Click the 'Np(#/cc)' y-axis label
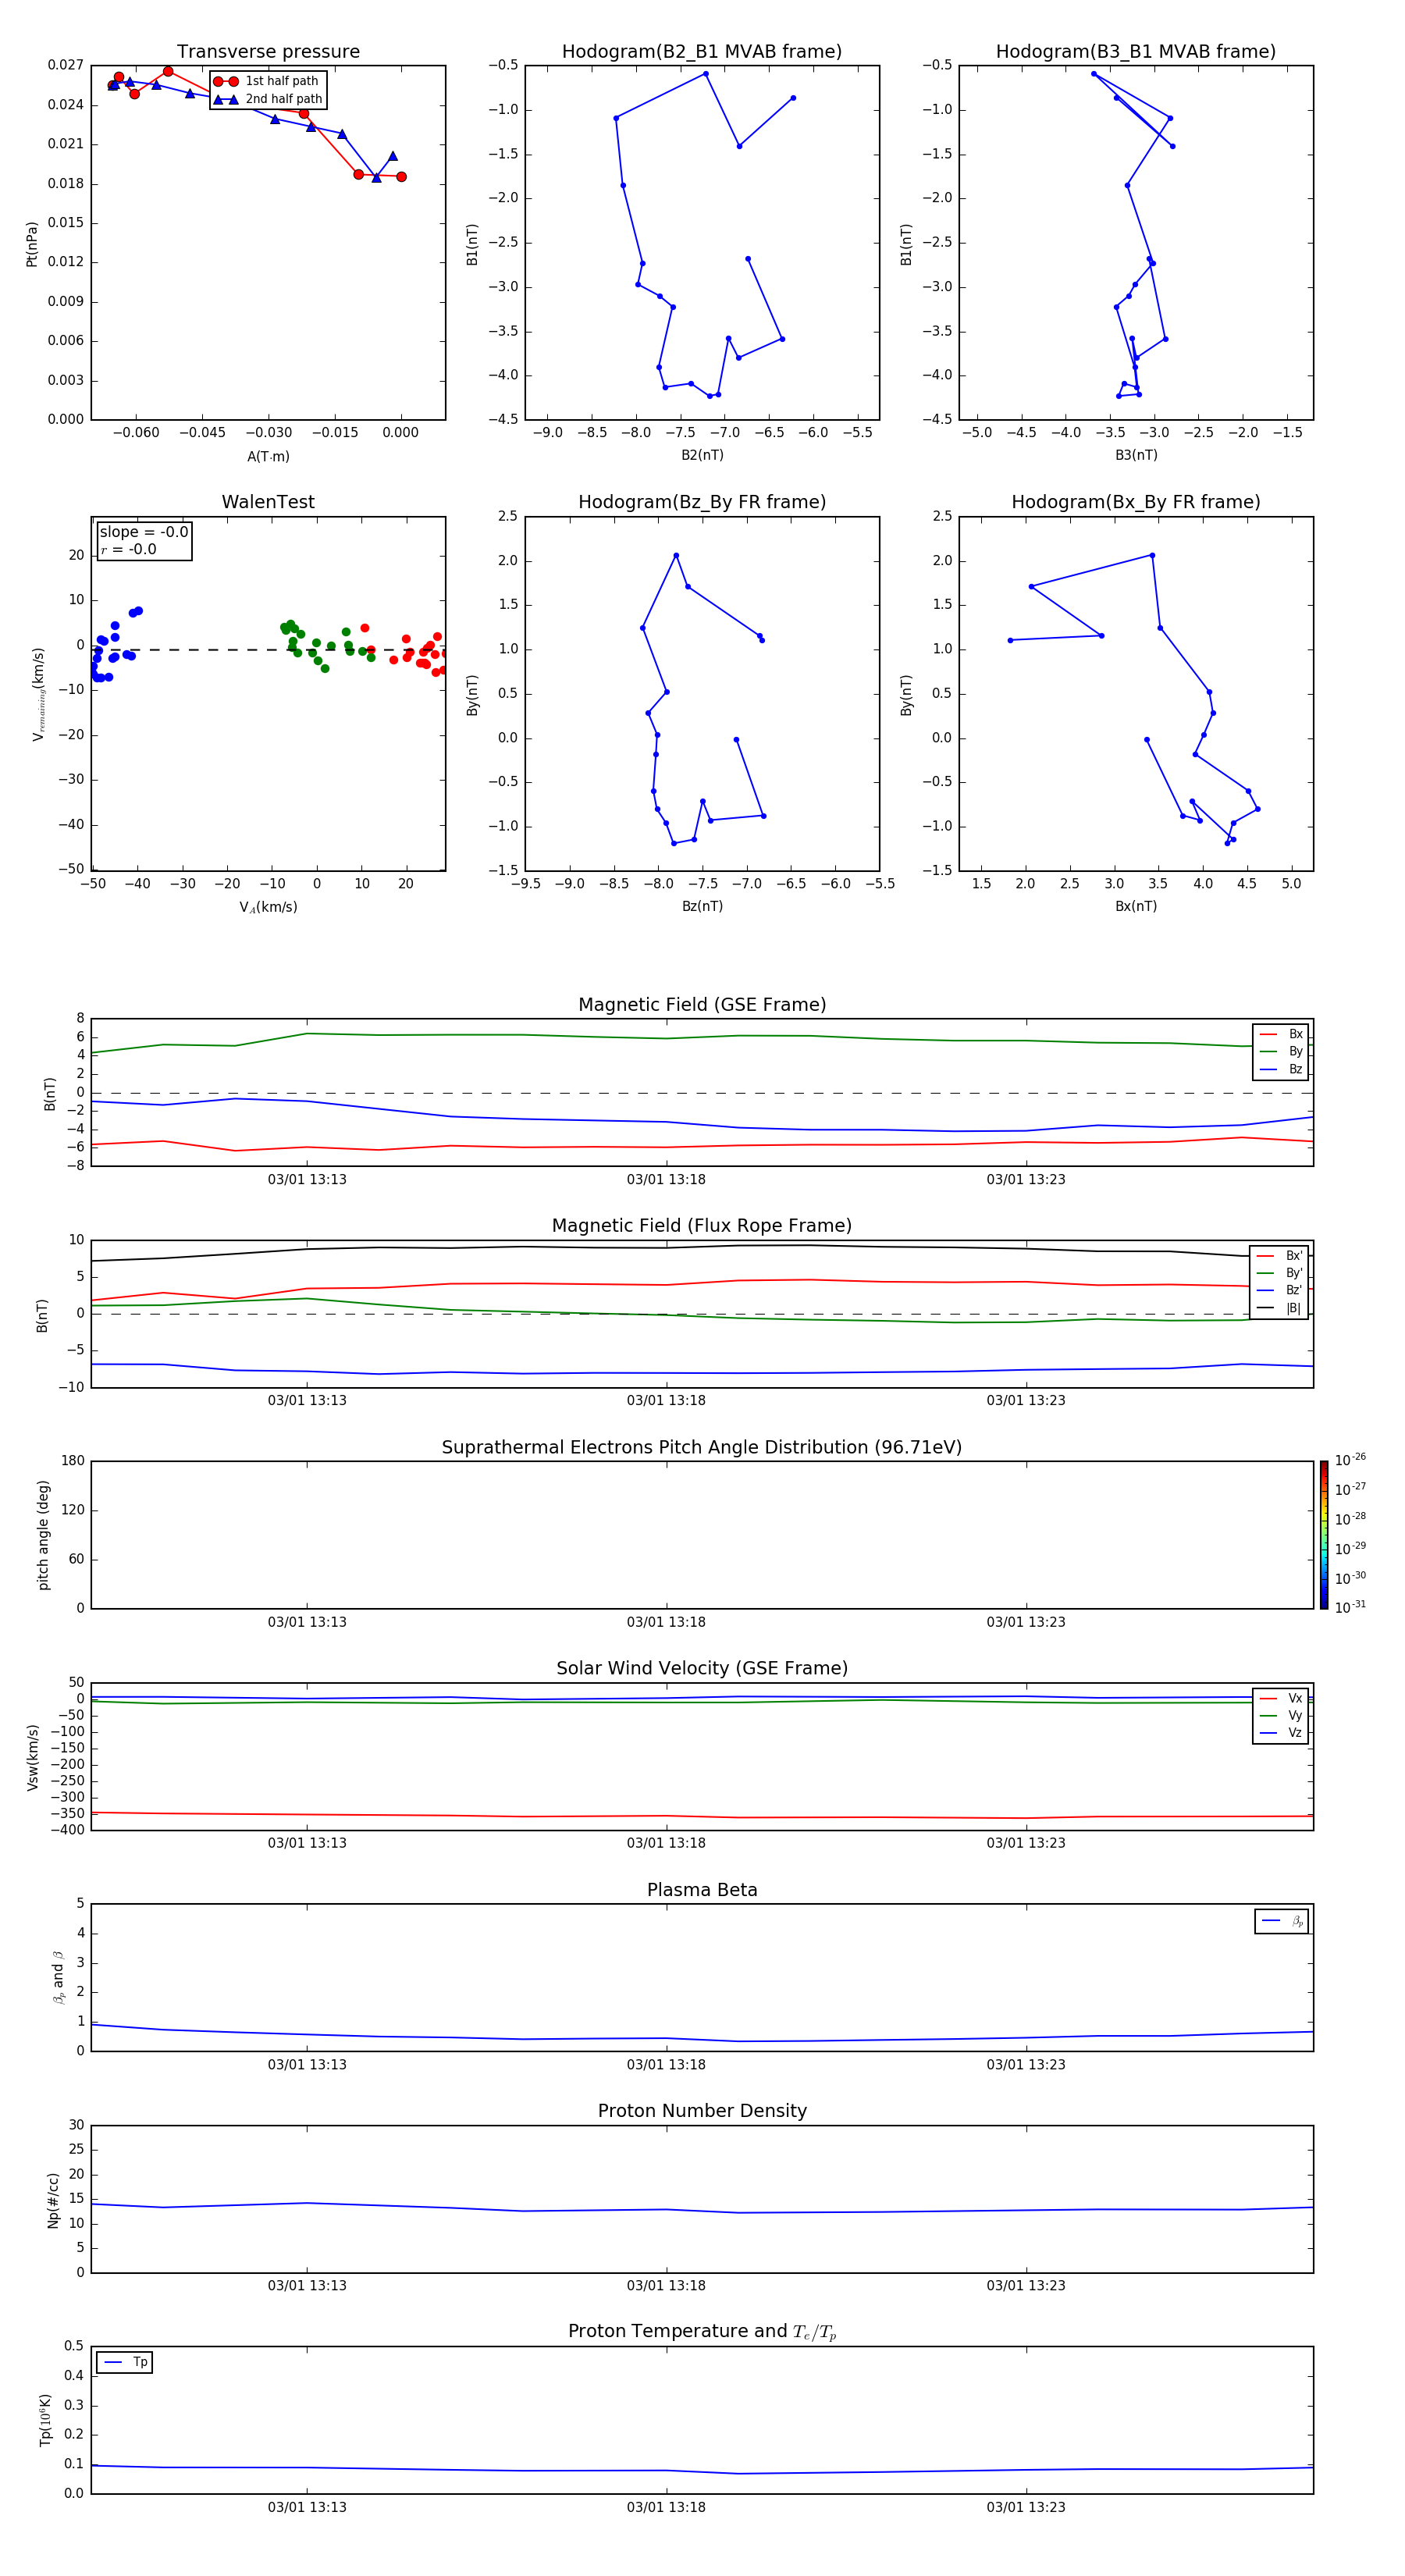The width and height of the screenshot is (1405, 2576). coord(53,2200)
